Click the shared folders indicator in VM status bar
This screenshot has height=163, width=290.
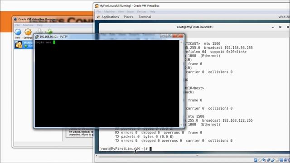click(277, 160)
